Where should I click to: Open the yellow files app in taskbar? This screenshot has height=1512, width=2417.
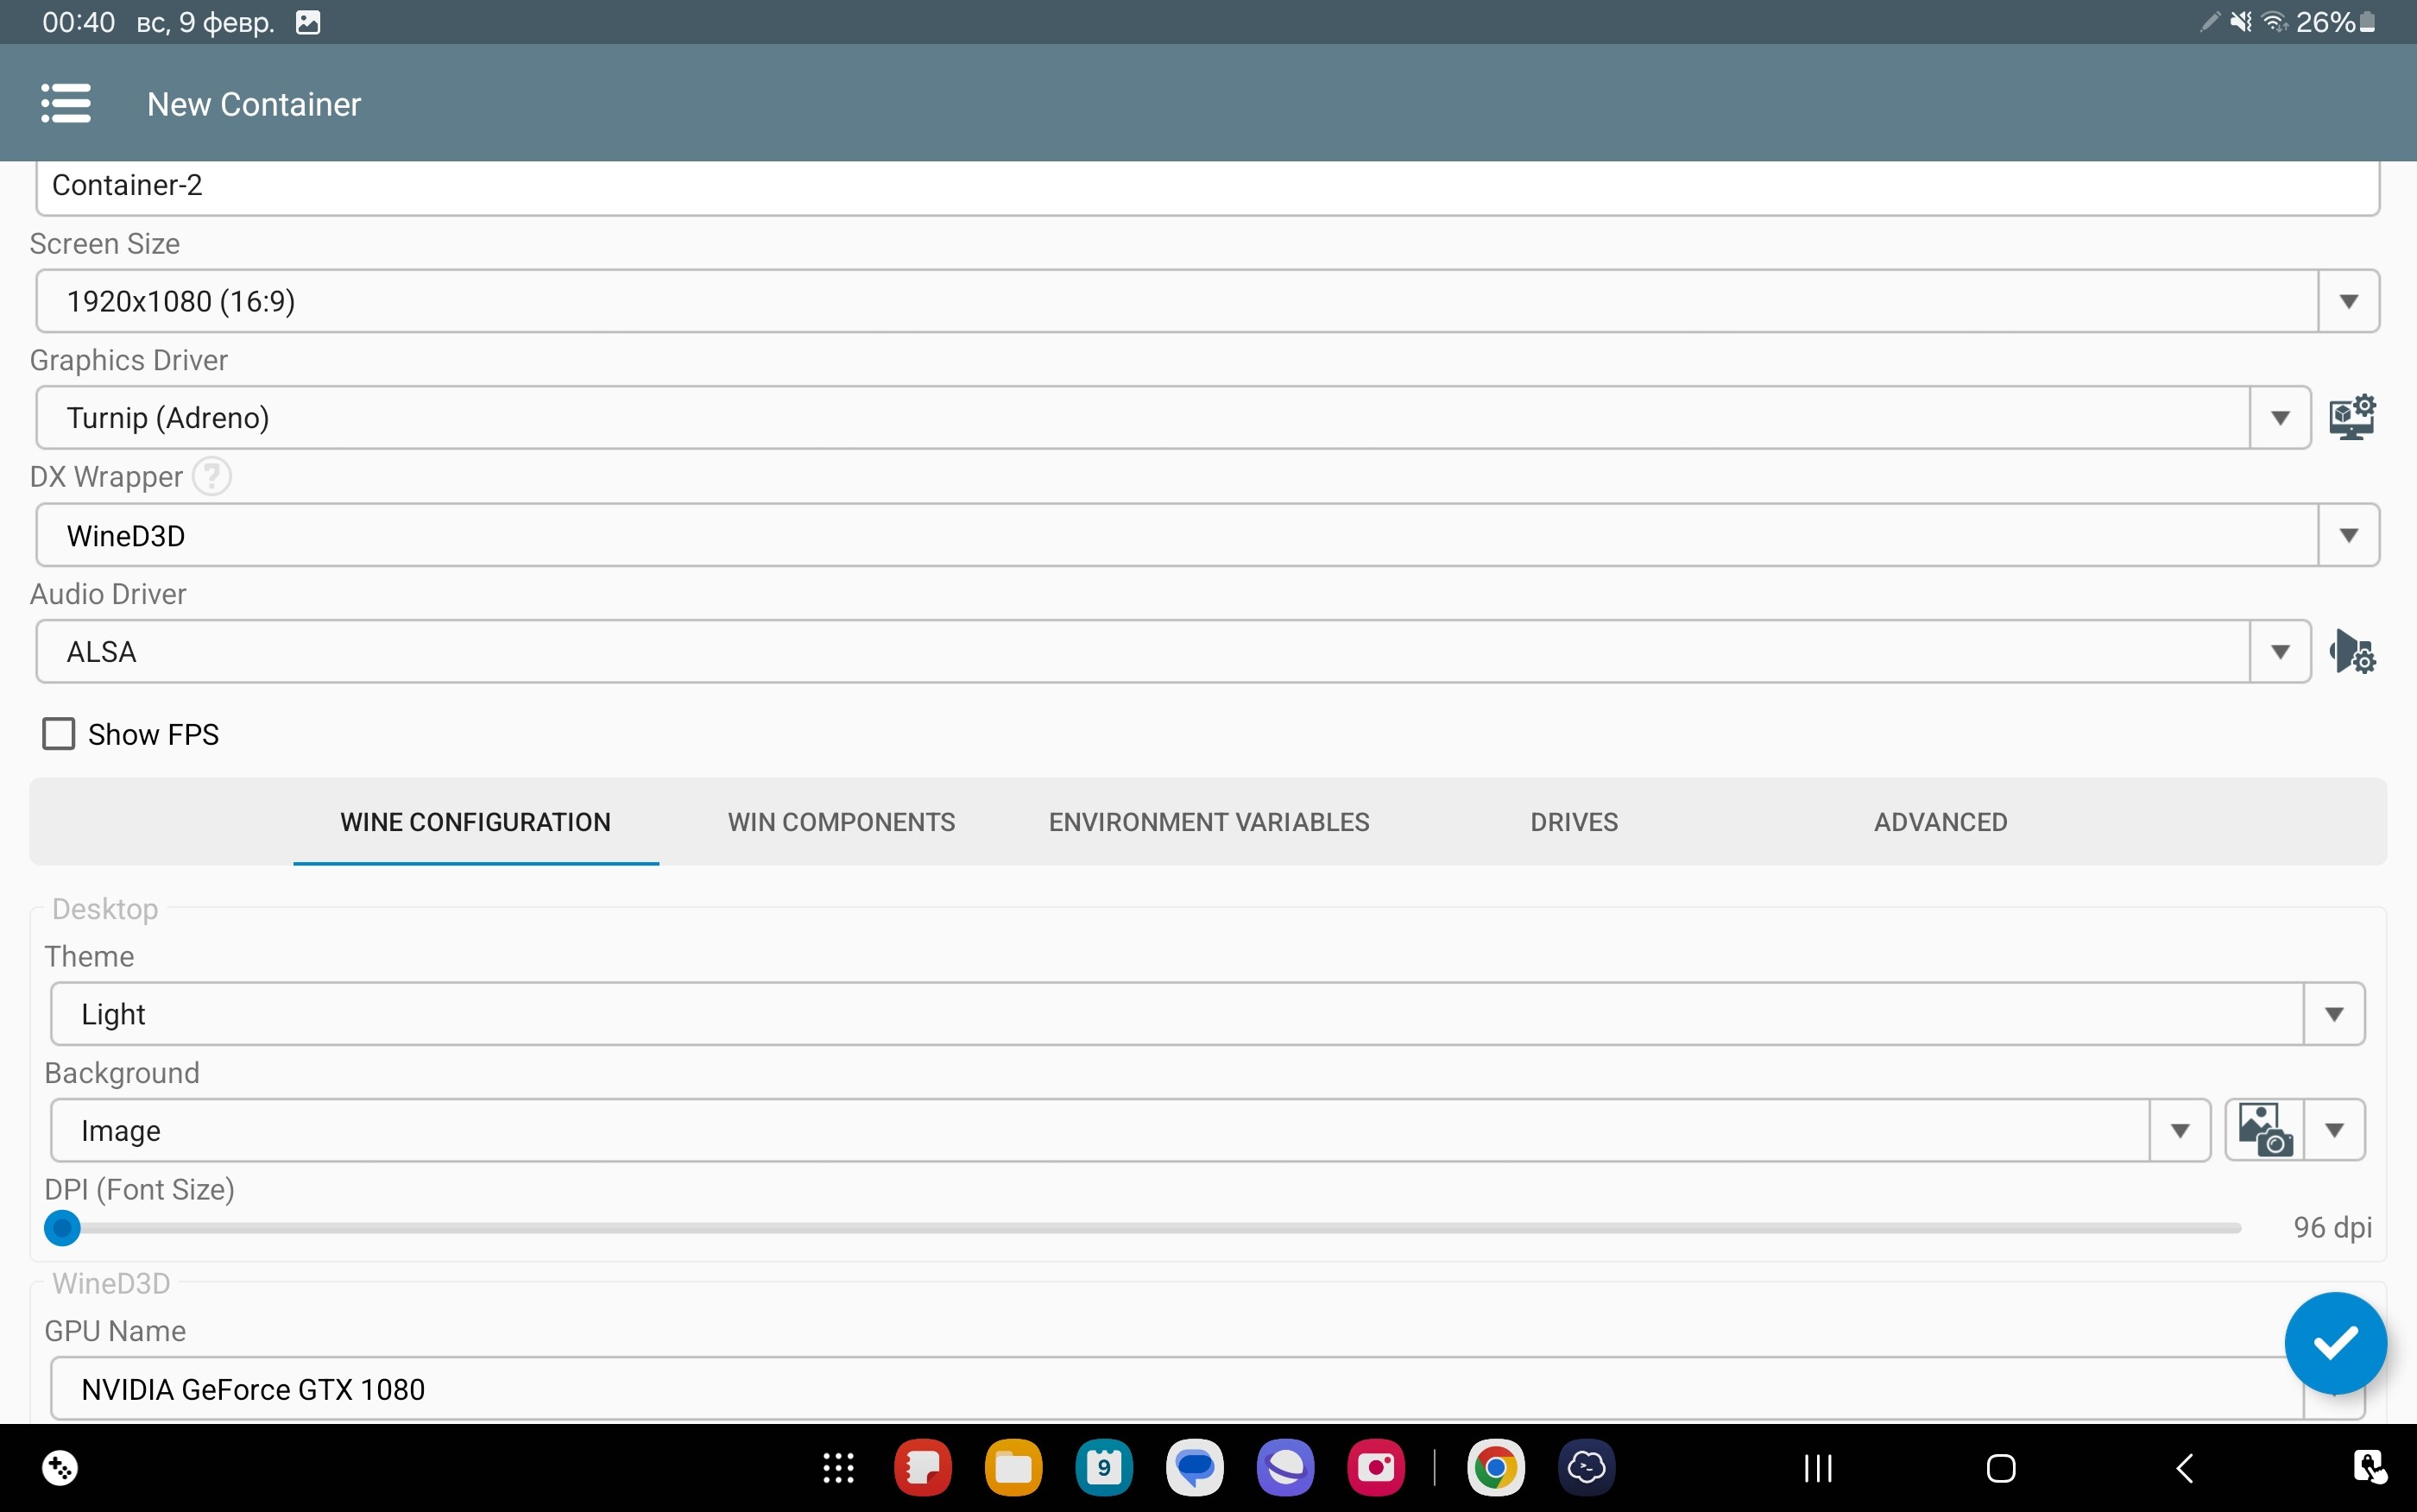coord(1013,1468)
